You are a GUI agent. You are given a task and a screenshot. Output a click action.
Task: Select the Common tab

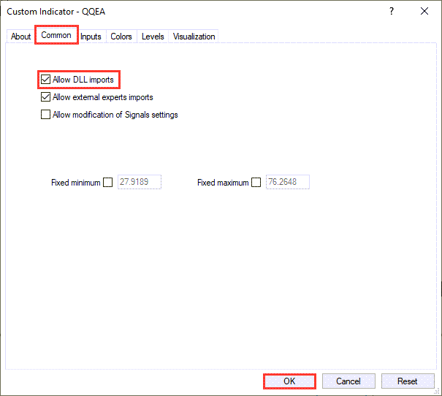[56, 35]
